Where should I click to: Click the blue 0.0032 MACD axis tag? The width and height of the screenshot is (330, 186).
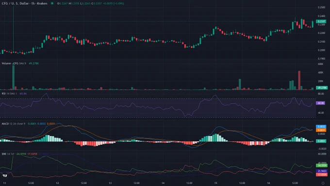[x=321, y=127]
